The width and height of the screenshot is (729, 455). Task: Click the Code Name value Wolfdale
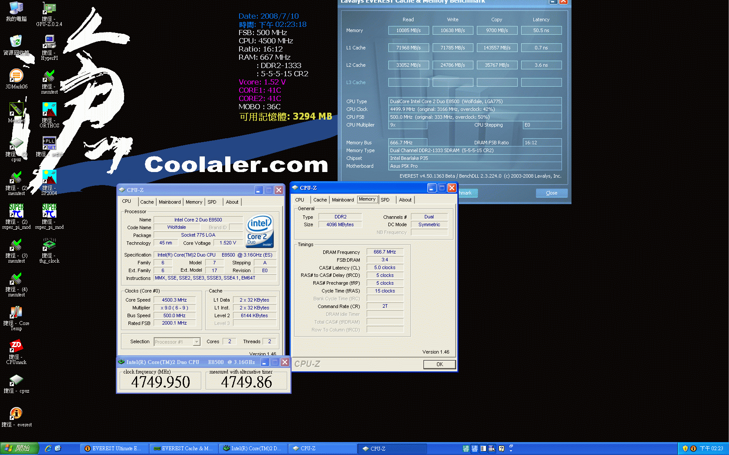[x=177, y=227]
